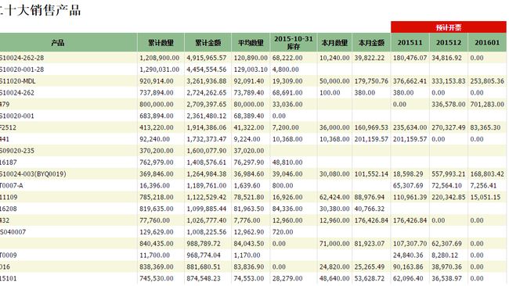The image size is (509, 286).
Task: Click inventory value 28,279.00
Action: pos(287,278)
